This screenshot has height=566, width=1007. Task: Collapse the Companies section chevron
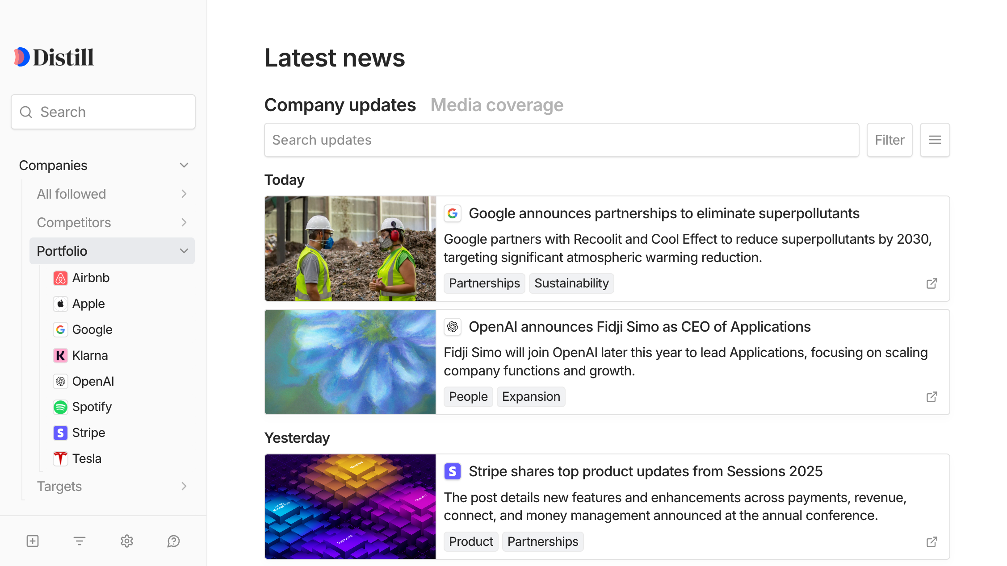(184, 165)
